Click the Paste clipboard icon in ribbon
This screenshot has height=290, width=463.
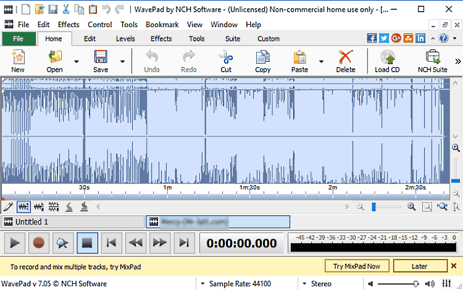[299, 57]
